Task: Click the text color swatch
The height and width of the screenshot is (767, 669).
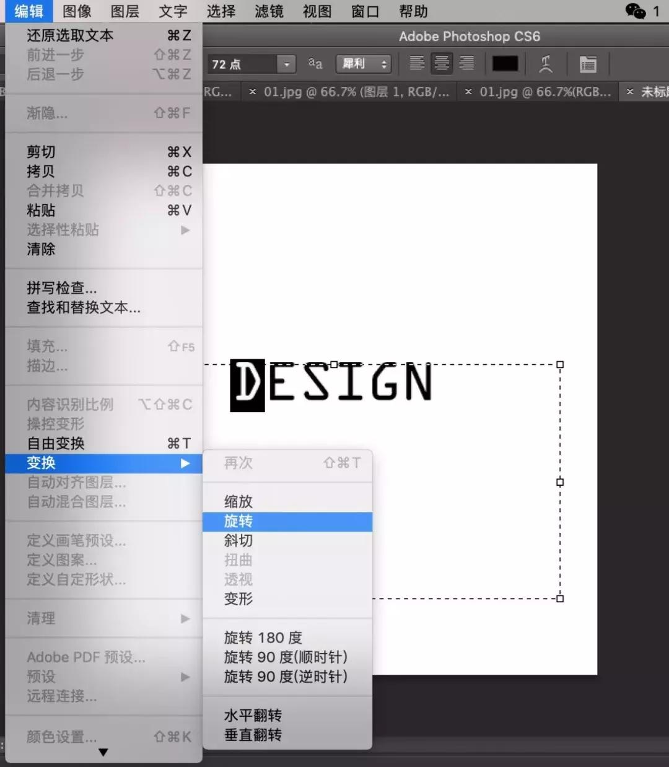Action: 504,63
